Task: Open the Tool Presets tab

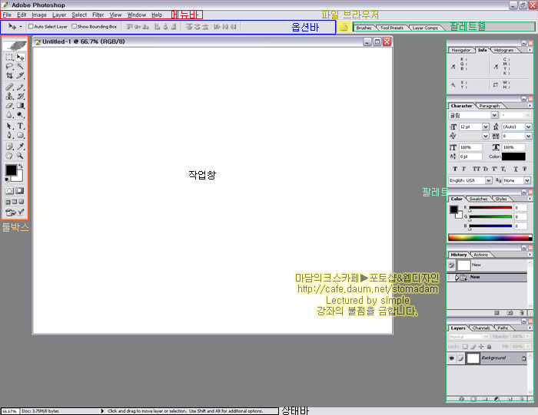Action: tap(392, 28)
